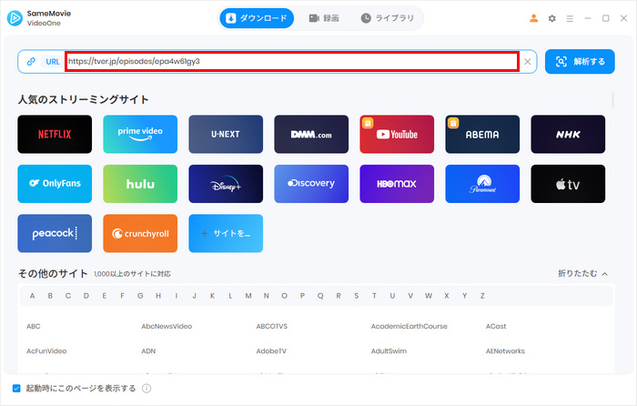Image resolution: width=637 pixels, height=406 pixels.
Task: Switch to the 録画 tab
Action: [324, 18]
